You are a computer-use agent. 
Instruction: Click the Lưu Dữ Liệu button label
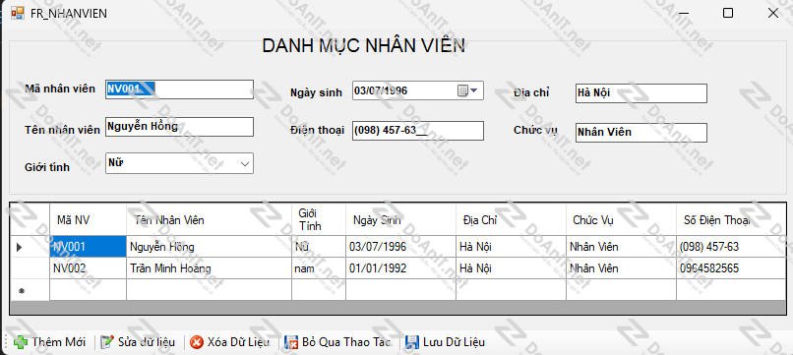pos(455,342)
